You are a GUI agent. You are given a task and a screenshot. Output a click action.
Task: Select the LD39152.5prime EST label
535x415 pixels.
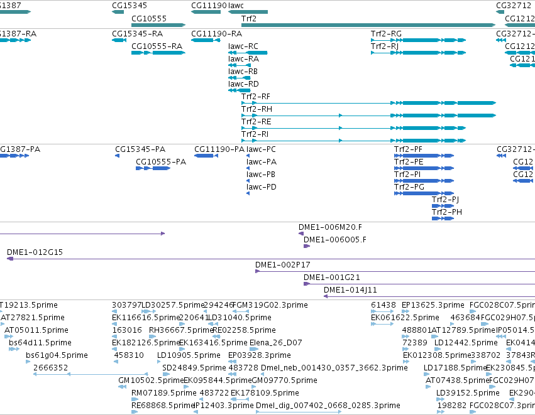[x=468, y=393]
